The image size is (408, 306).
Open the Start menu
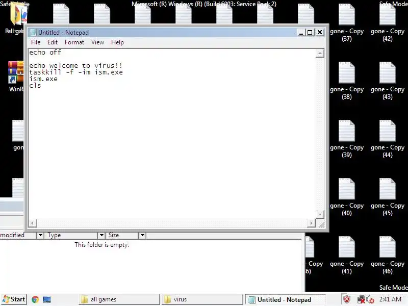click(14, 299)
